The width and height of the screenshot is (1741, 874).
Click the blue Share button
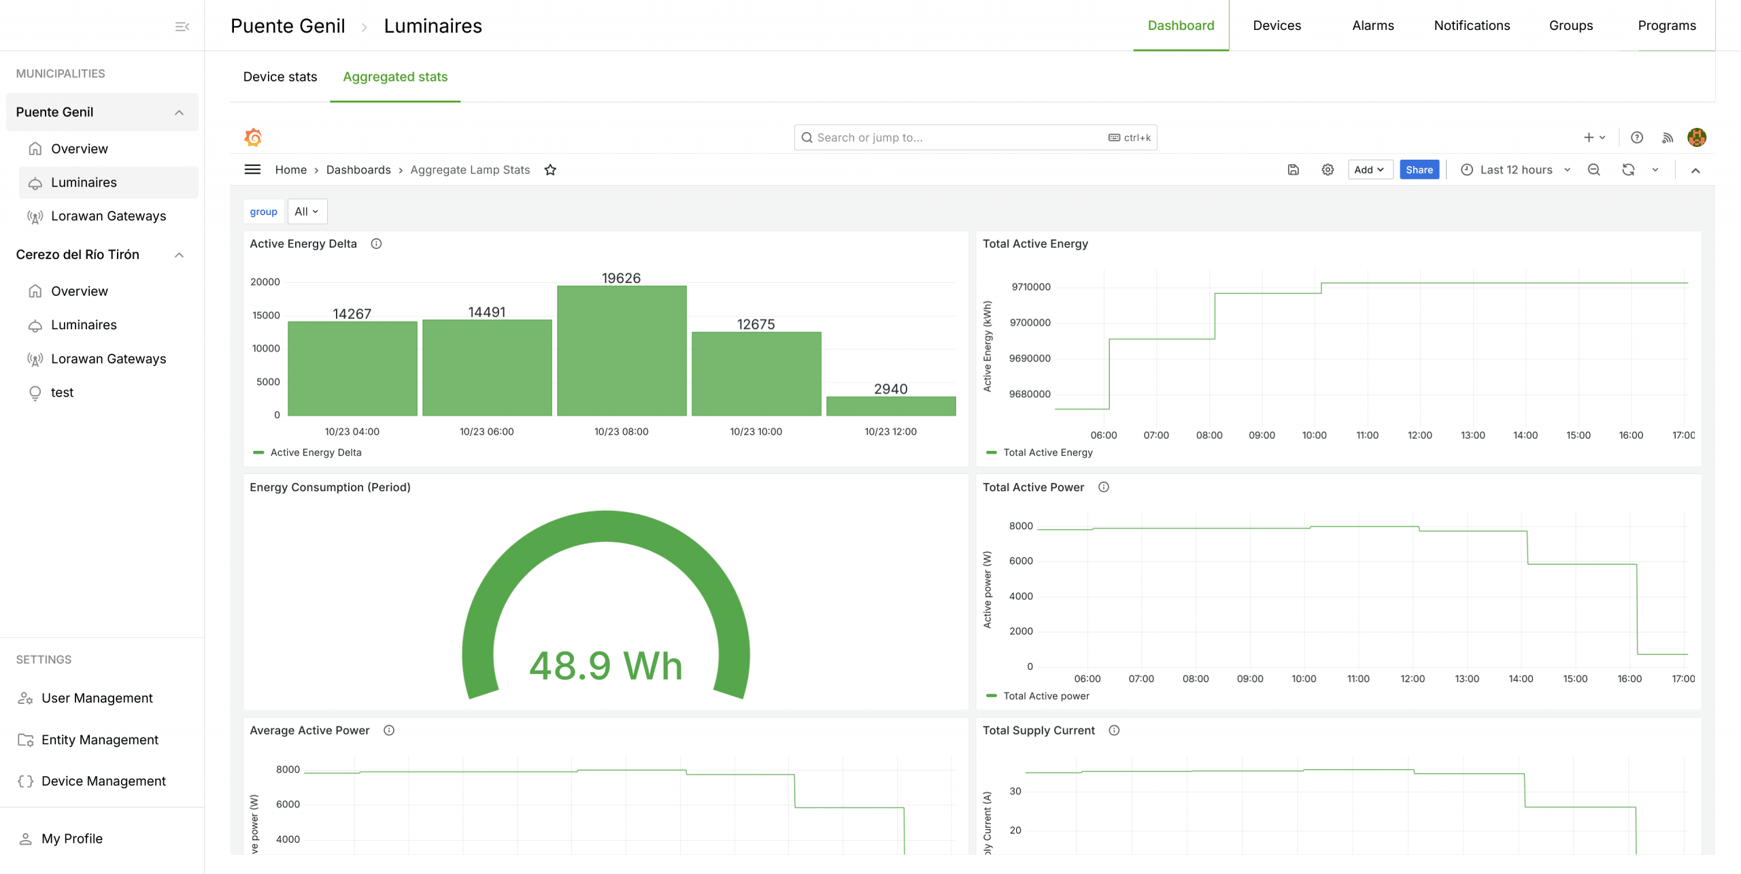[1419, 170]
